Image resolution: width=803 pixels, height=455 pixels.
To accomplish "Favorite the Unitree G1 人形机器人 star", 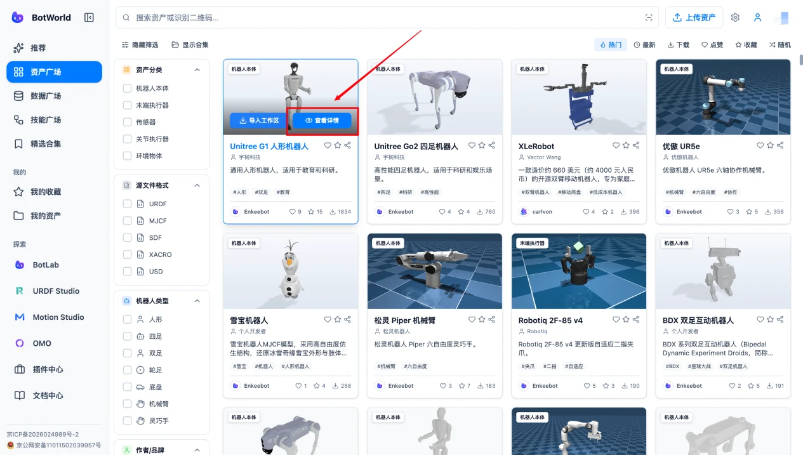I will click(x=338, y=146).
